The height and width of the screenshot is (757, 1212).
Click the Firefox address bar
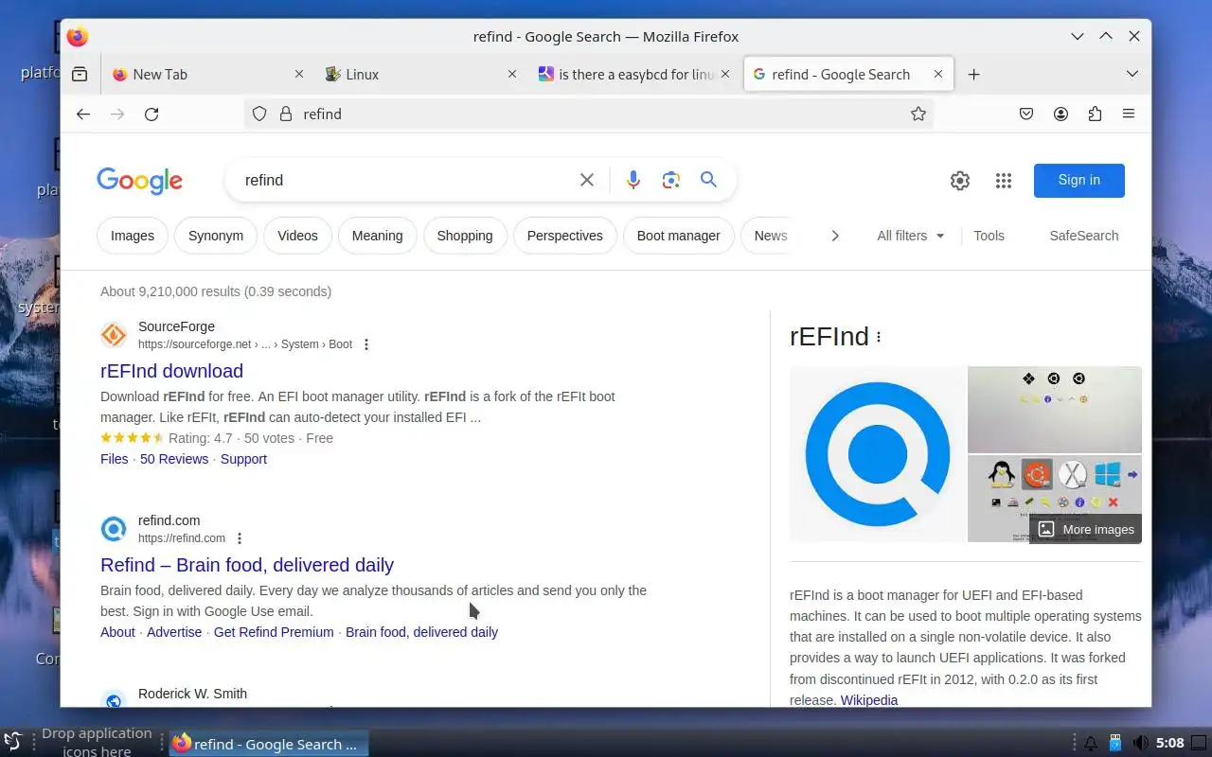tap(589, 114)
